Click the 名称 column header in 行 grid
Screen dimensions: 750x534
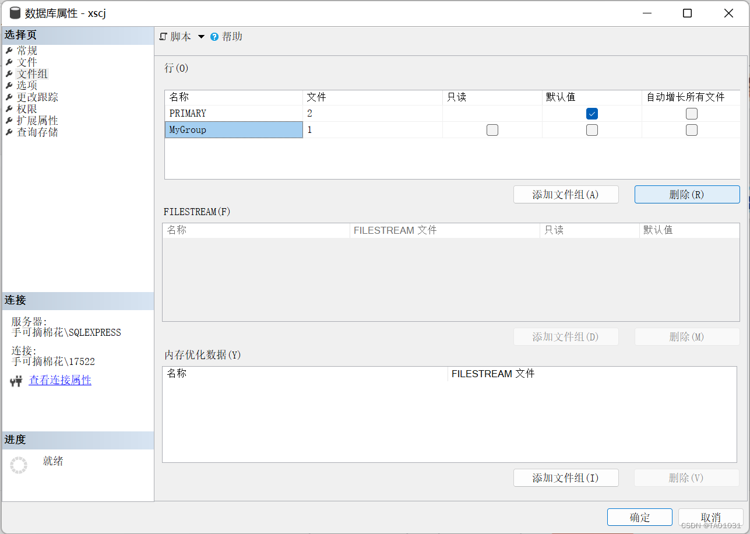click(x=234, y=97)
